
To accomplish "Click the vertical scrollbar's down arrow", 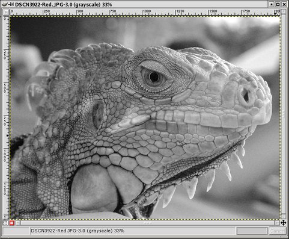I will click(x=284, y=217).
